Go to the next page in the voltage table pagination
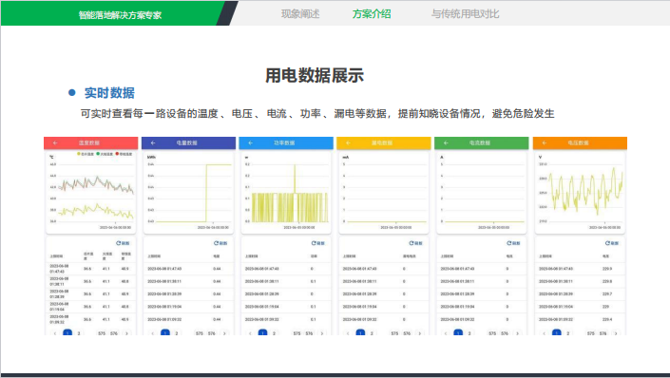This screenshot has height=378, width=670. click(x=616, y=333)
